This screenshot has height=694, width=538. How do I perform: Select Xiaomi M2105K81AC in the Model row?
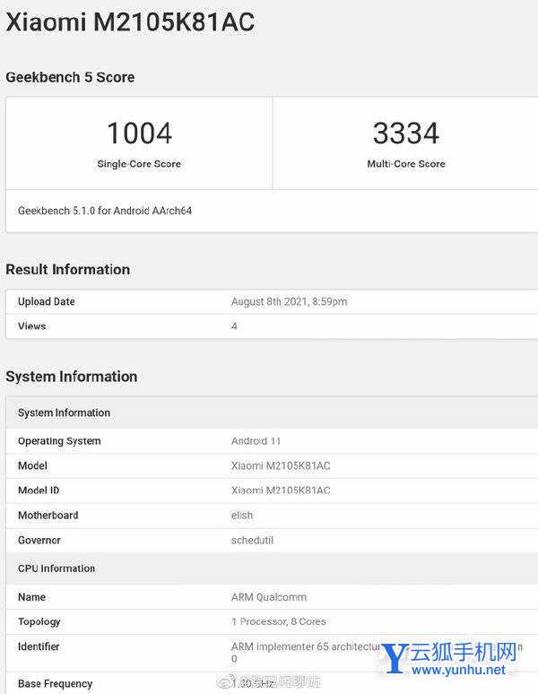click(281, 466)
